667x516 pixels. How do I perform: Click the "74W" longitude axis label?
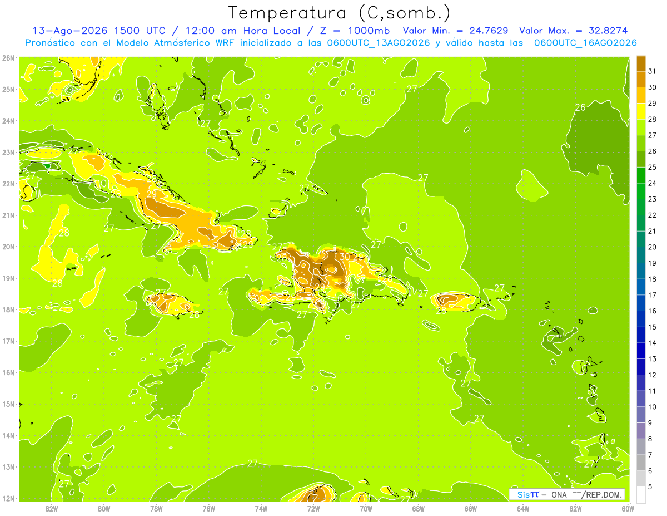261,508
